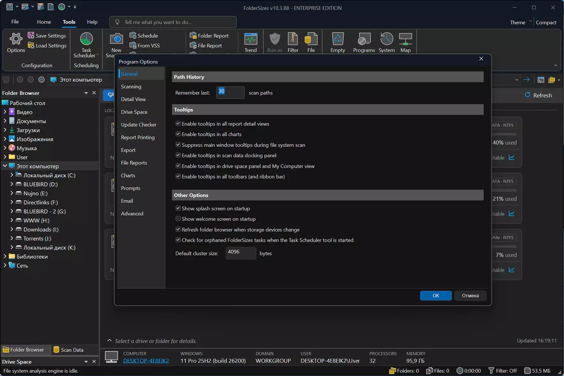The height and width of the screenshot is (376, 564).
Task: Click the trend chart icon under 40% used
Action: click(512, 157)
